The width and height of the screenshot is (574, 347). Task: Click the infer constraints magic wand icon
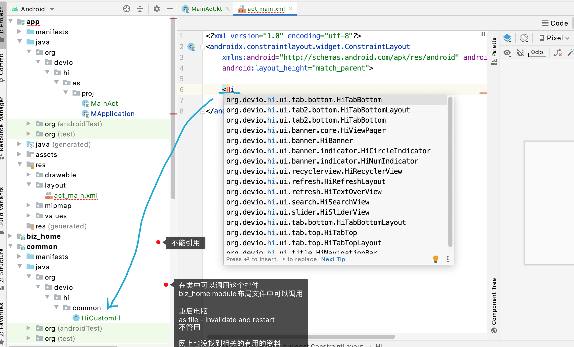coord(570,53)
